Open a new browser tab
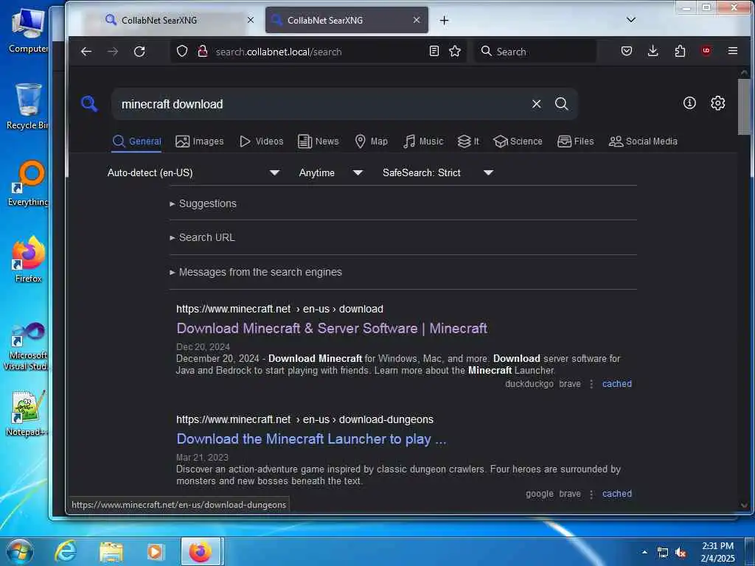The height and width of the screenshot is (566, 755). (444, 20)
